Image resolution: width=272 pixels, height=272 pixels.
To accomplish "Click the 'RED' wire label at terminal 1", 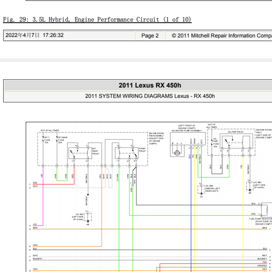I will point(35,183).
